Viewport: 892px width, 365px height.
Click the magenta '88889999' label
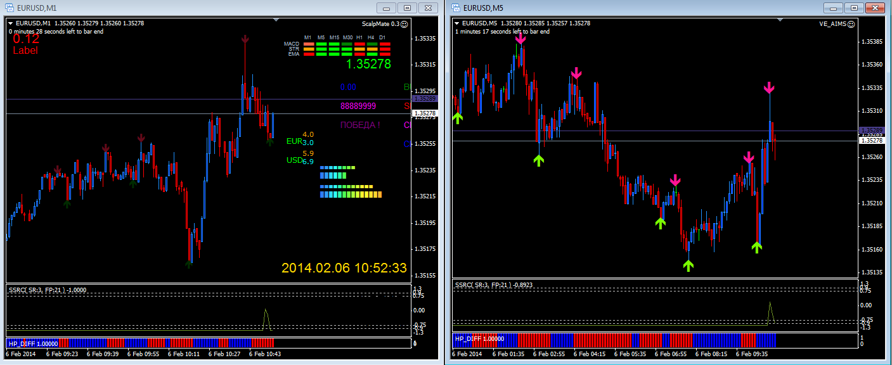tap(358, 106)
